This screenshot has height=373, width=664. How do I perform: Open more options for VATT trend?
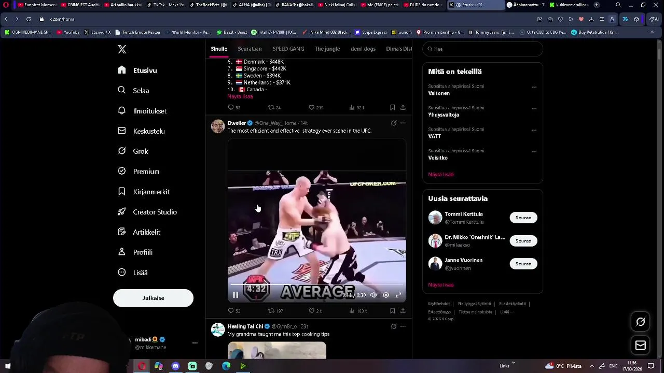click(x=534, y=130)
